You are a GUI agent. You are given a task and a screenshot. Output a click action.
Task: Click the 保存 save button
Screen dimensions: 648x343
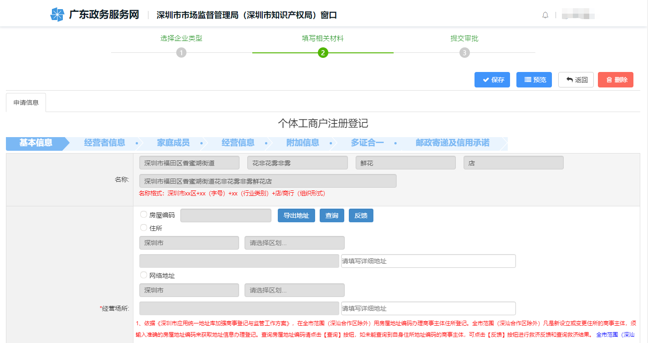[492, 80]
